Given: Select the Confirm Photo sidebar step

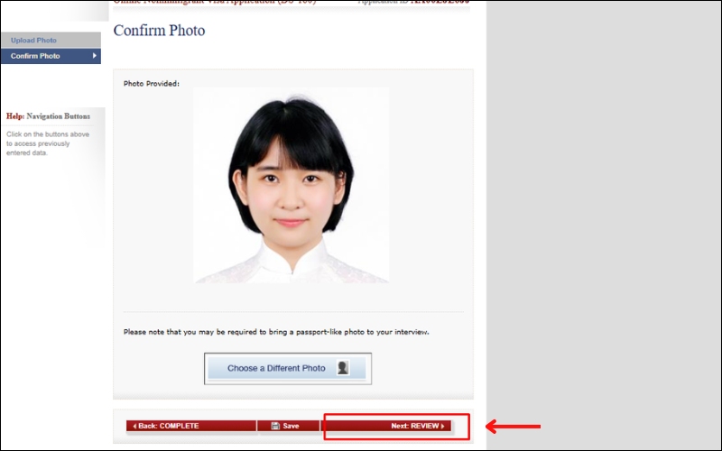Looking at the screenshot, I should click(35, 56).
